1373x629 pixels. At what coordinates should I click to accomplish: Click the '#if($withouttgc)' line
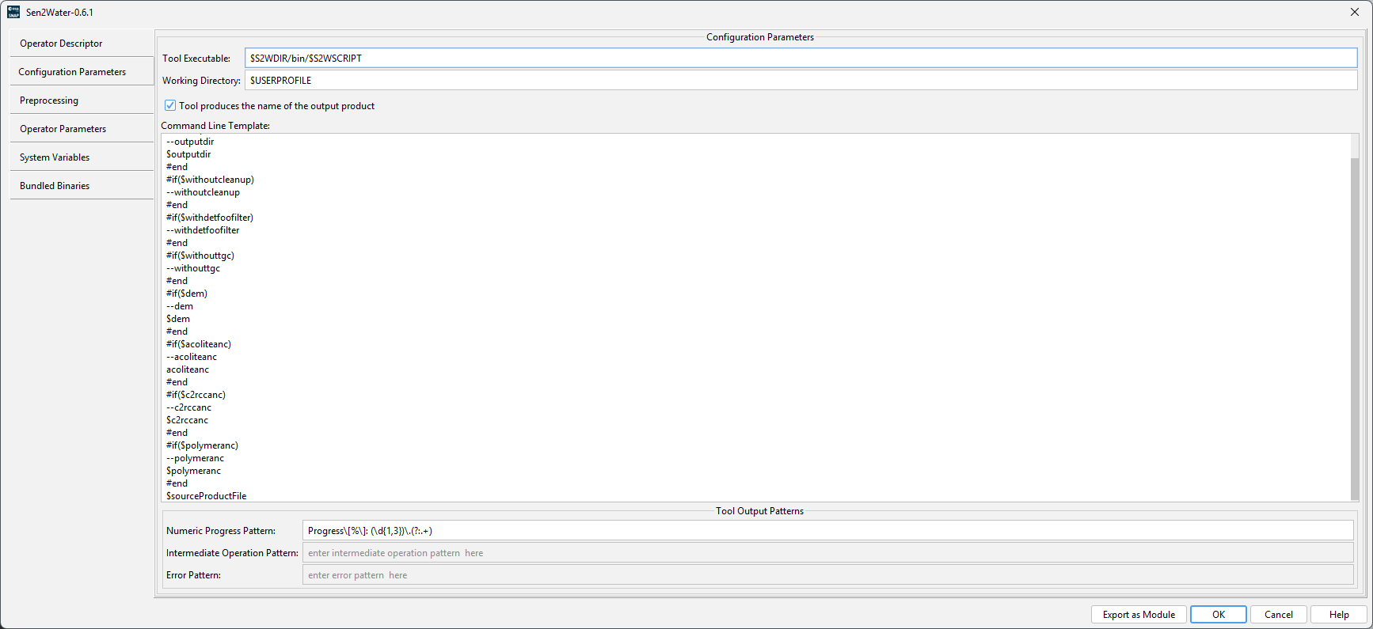200,256
